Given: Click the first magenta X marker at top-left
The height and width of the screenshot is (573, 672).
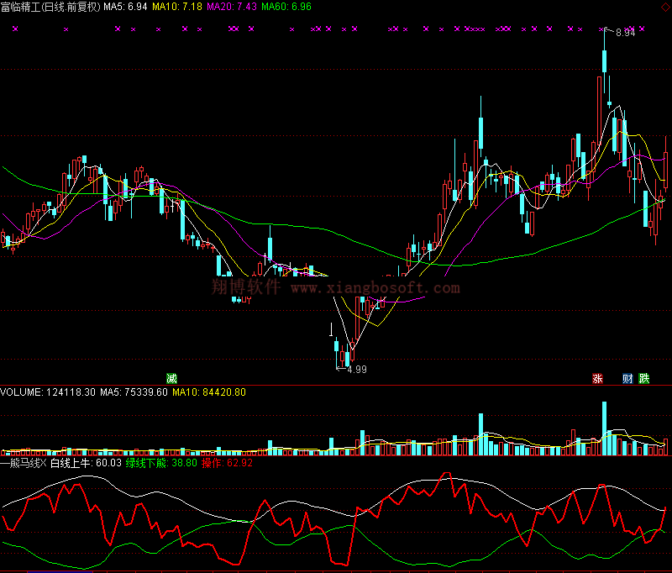Looking at the screenshot, I should point(15,29).
